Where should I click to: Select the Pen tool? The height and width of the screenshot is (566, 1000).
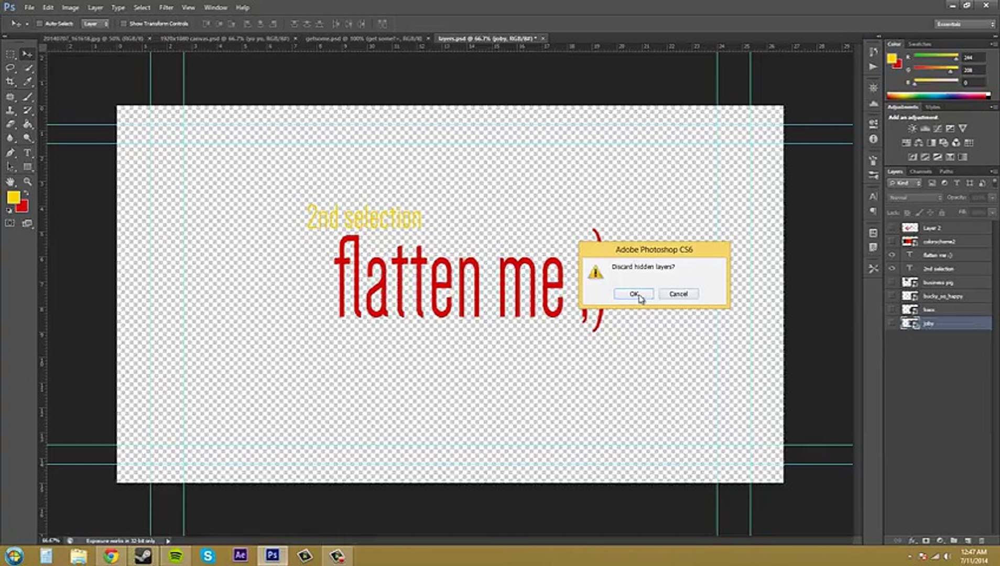[10, 153]
